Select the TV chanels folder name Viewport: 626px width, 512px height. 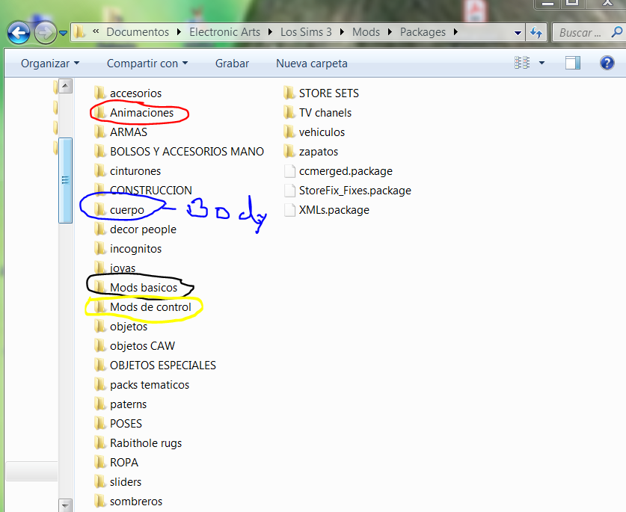pos(325,113)
